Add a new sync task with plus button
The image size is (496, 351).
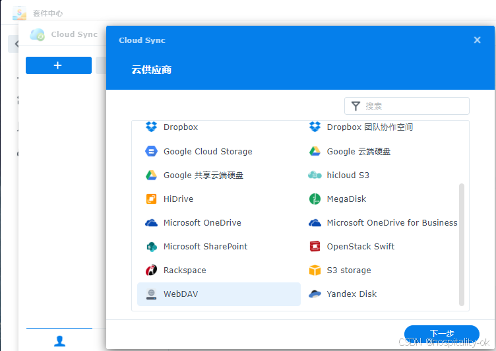pos(58,65)
